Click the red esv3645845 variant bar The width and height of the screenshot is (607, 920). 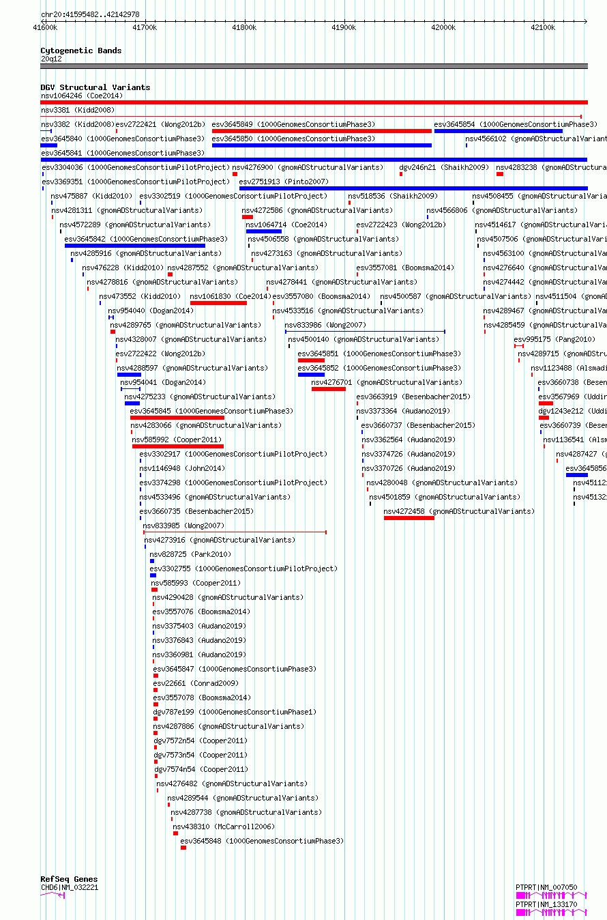tap(177, 418)
